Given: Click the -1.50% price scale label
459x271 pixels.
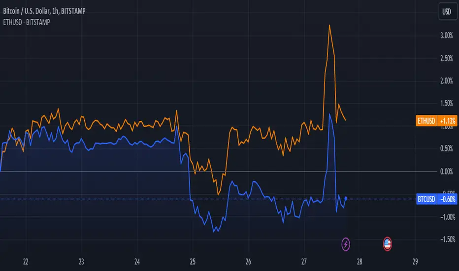Looking at the screenshot, I should click(448, 239).
